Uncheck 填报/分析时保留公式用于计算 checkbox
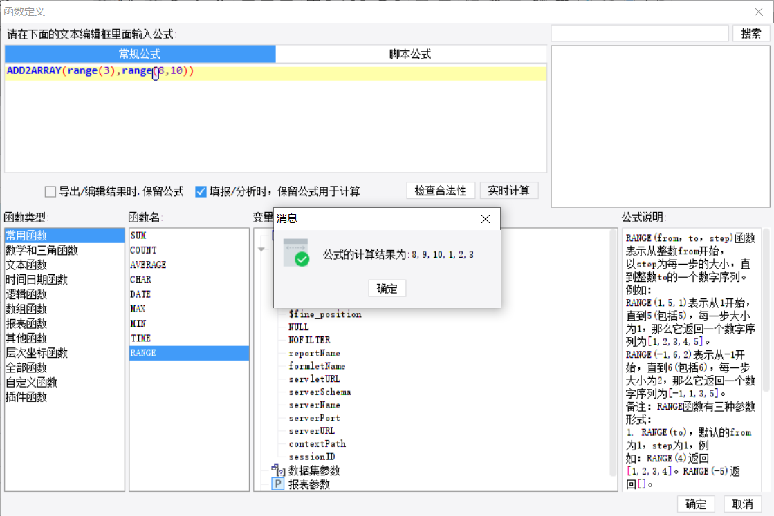Screen dimensions: 774x516 201,191
